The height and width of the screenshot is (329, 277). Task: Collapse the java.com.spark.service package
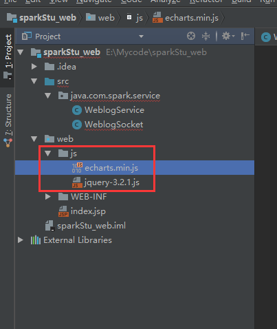click(x=48, y=96)
